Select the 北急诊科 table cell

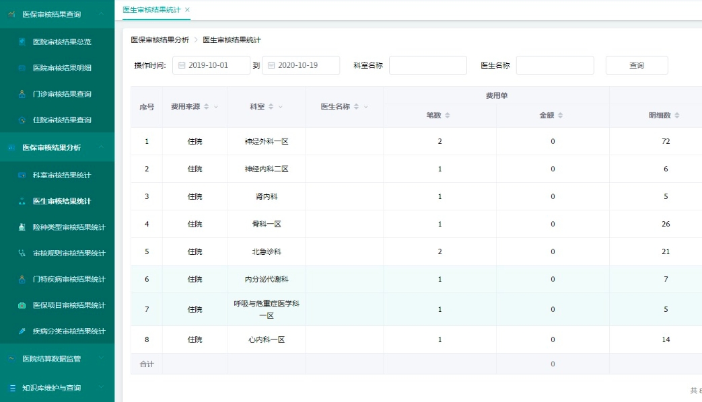tap(267, 251)
